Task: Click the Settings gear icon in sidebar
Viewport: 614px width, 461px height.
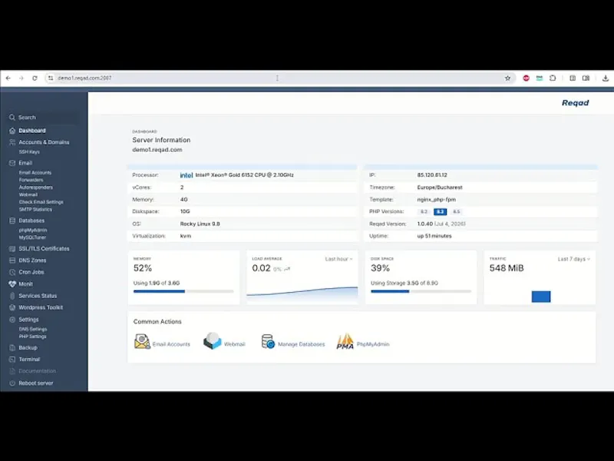Action: (x=12, y=320)
